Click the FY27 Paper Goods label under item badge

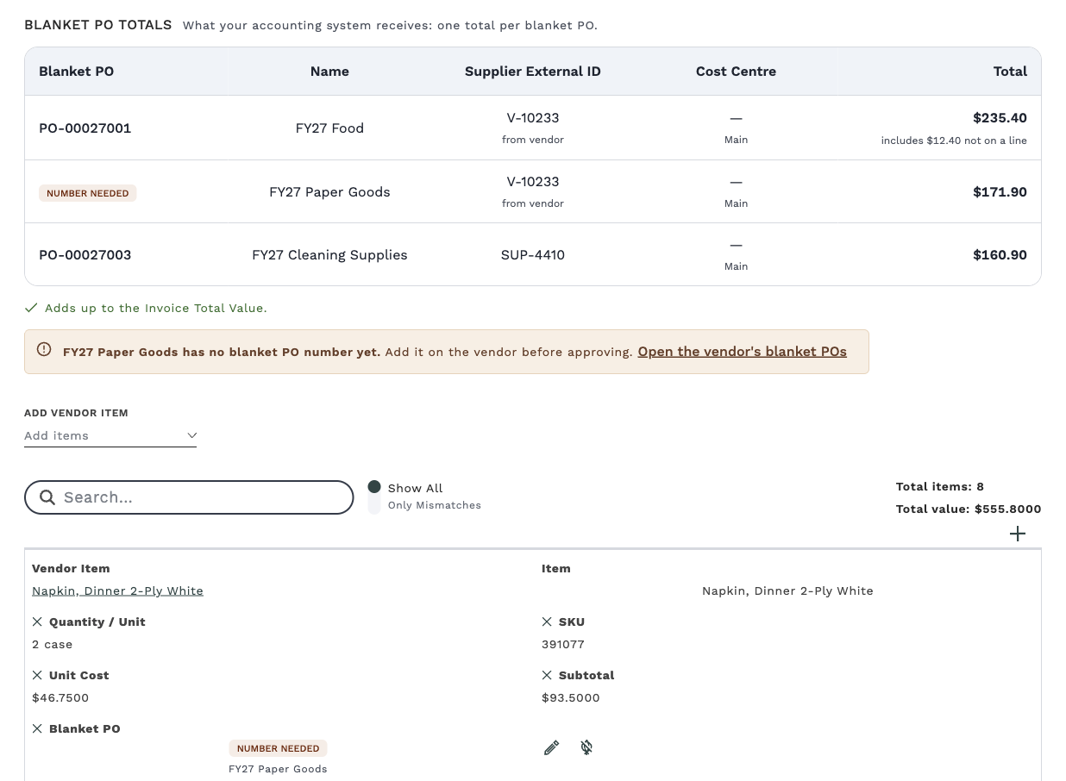pyautogui.click(x=278, y=769)
